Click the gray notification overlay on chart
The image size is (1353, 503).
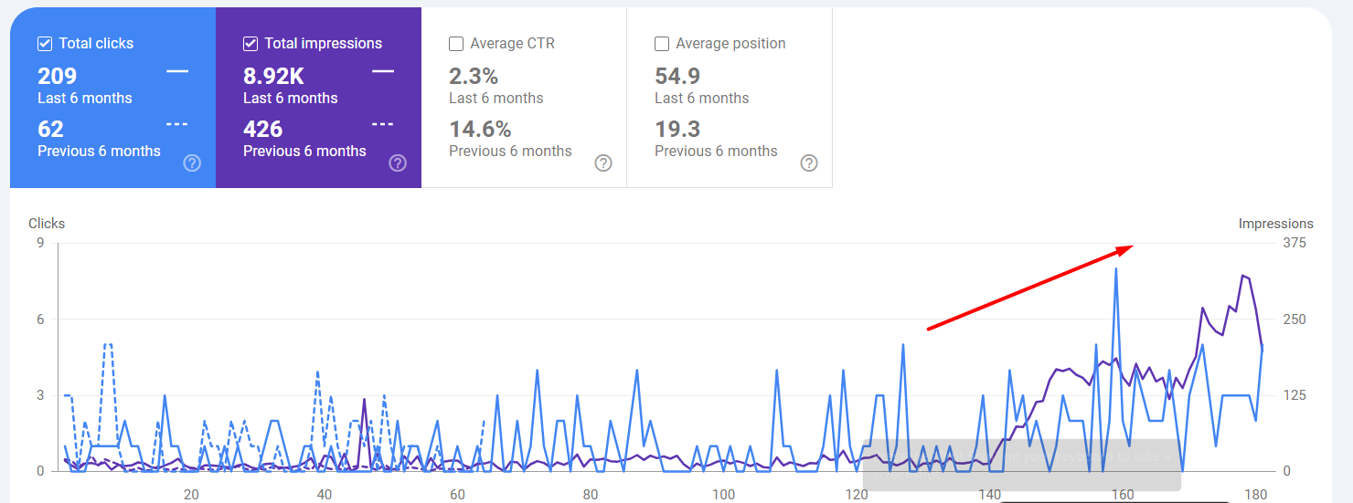click(1021, 466)
